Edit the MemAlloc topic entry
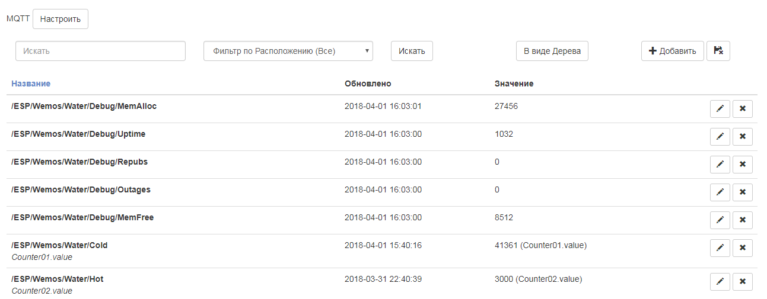This screenshot has width=767, height=299. [x=720, y=109]
